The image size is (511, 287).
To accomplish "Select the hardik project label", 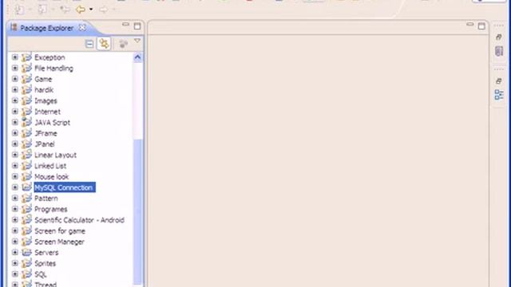I will pyautogui.click(x=44, y=90).
